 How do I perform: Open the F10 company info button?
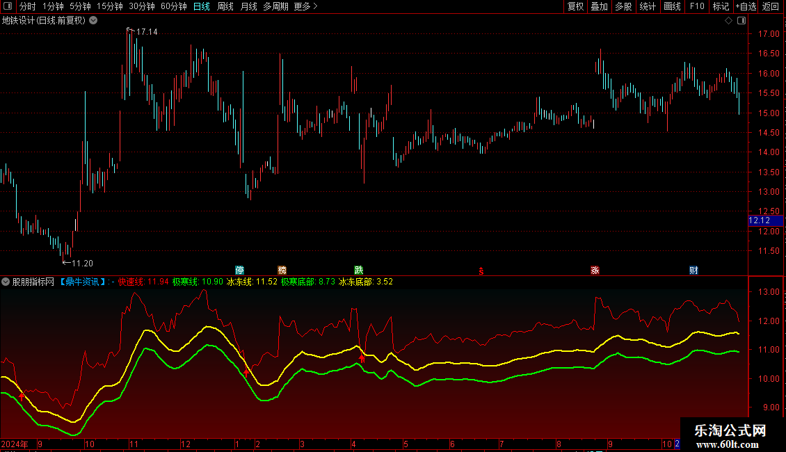(x=697, y=6)
